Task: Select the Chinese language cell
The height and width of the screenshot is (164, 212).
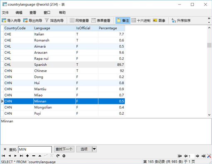Action: 54,71
